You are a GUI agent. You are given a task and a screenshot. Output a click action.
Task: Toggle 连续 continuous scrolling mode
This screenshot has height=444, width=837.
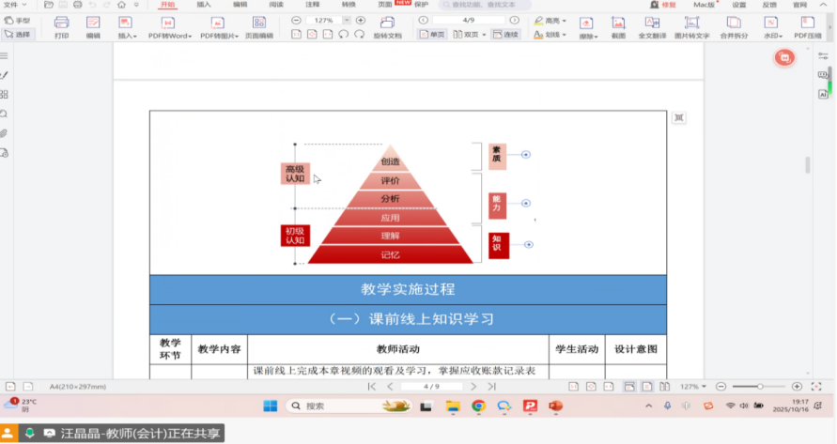click(x=505, y=35)
